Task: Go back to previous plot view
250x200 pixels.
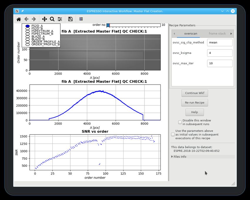Action: pyautogui.click(x=26, y=19)
